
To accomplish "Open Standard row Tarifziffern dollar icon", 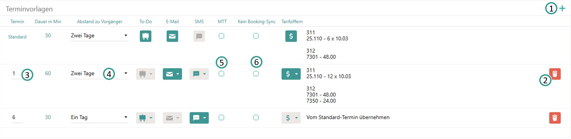I will [291, 36].
